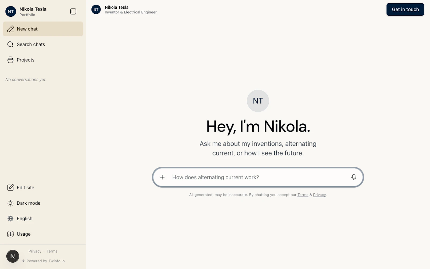This screenshot has width=430, height=269.
Task: Click the round N logo badge
Action: (13, 256)
